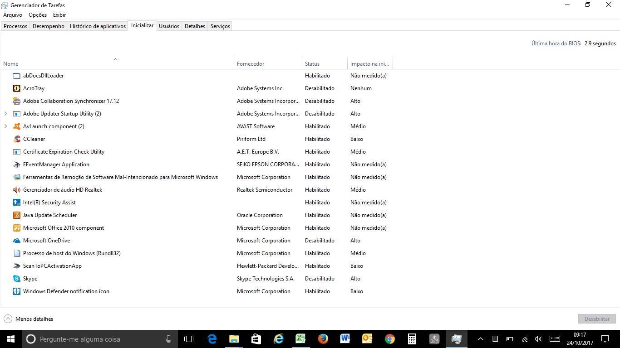Open Microsoft Edge from the taskbar

pos(212,339)
